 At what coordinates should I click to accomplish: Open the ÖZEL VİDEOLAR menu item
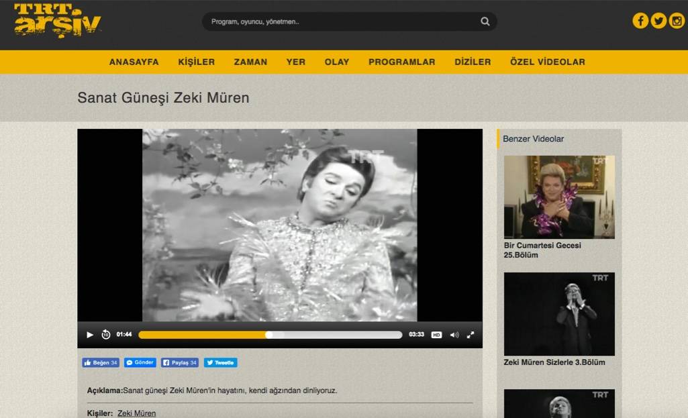547,62
